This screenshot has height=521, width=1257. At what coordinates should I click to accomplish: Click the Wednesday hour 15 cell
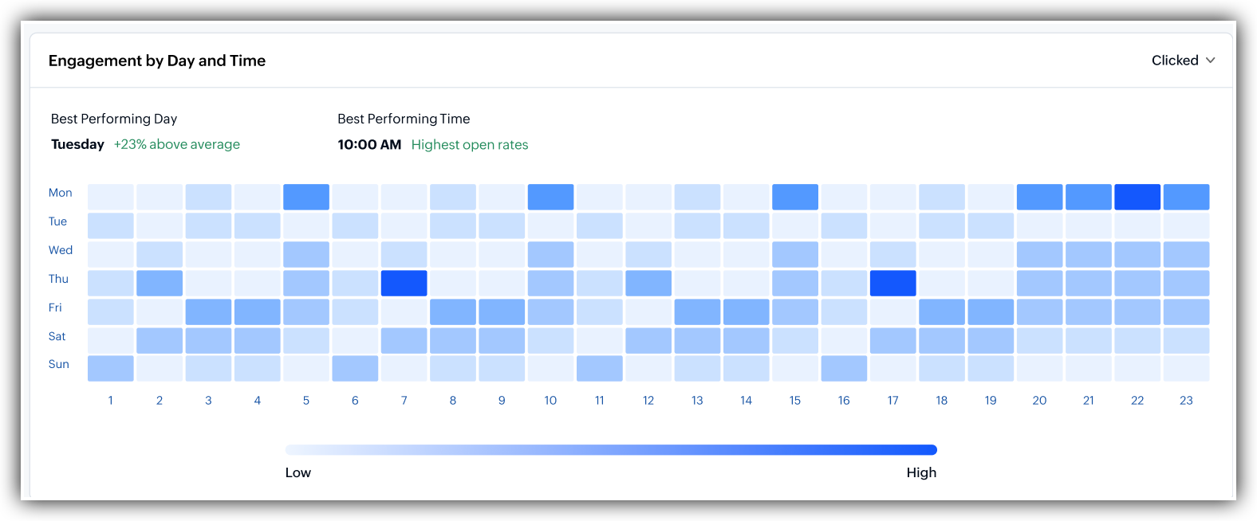795,254
